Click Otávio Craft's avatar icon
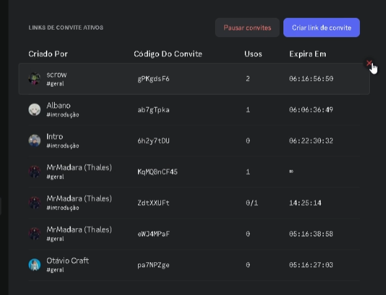 coord(34,265)
